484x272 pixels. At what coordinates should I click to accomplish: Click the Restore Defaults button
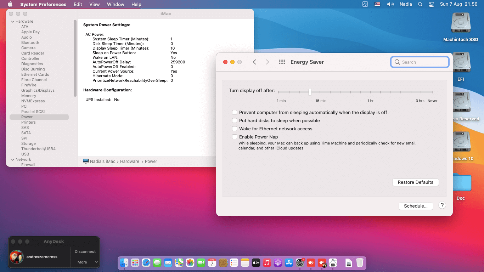pyautogui.click(x=415, y=182)
